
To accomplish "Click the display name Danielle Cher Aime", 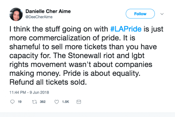I will [48, 11].
